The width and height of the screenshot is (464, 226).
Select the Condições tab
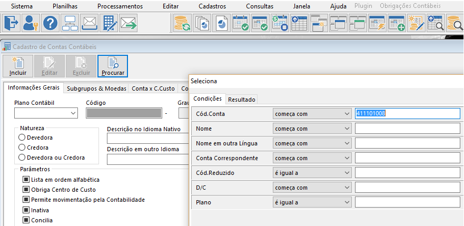[x=208, y=99]
